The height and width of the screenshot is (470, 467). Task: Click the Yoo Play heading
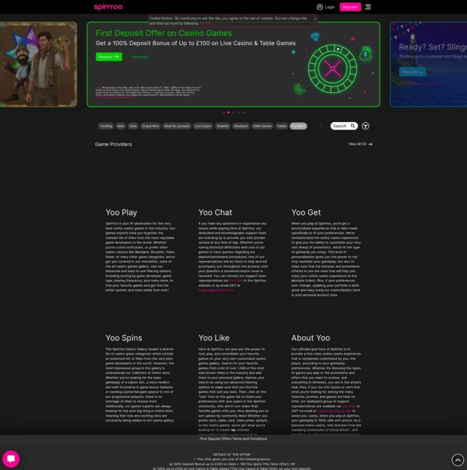(x=121, y=213)
